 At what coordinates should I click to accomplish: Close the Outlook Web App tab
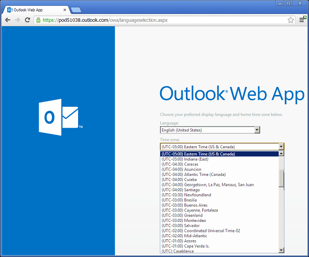click(x=65, y=10)
